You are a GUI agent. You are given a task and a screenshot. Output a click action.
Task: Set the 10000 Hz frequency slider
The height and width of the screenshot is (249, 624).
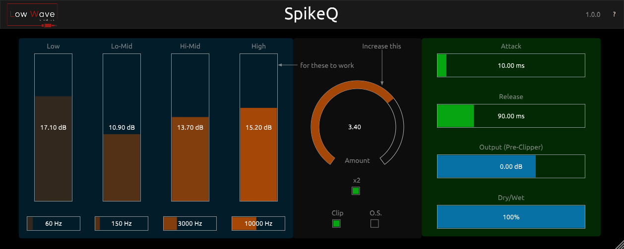tap(258, 223)
